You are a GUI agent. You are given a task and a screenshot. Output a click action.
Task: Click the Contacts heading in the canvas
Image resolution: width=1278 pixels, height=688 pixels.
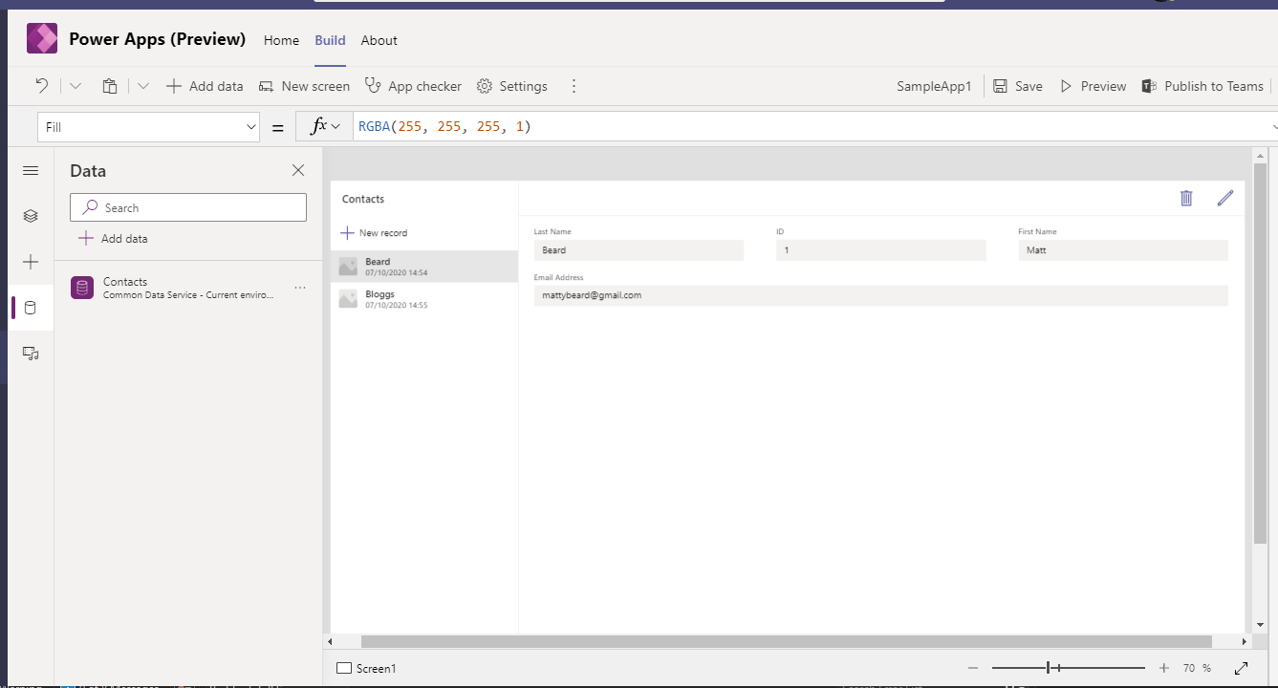(363, 199)
